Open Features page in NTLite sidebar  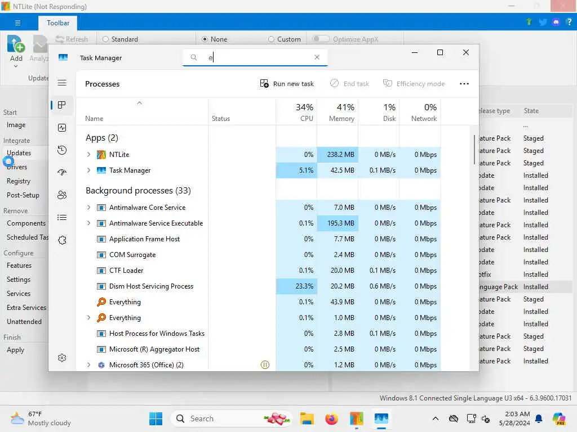[19, 265]
